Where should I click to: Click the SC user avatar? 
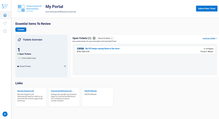(x=5, y=114)
